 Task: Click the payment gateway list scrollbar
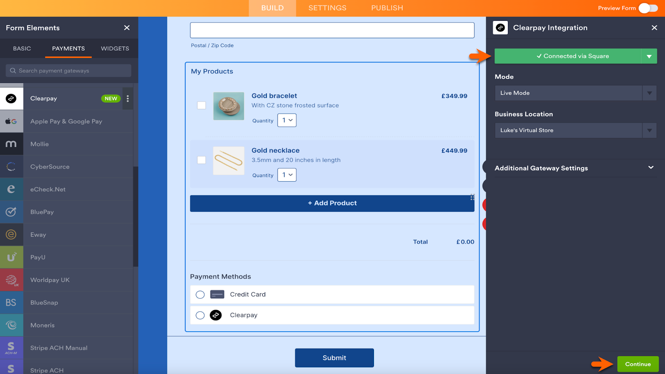coord(135,216)
